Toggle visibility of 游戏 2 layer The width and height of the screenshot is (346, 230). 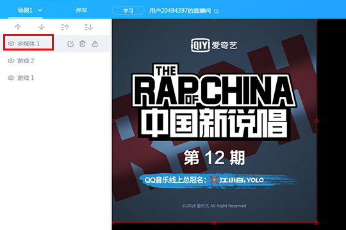(x=11, y=61)
